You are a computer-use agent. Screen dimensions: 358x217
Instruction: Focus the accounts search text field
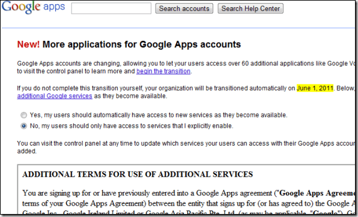[x=111, y=8]
